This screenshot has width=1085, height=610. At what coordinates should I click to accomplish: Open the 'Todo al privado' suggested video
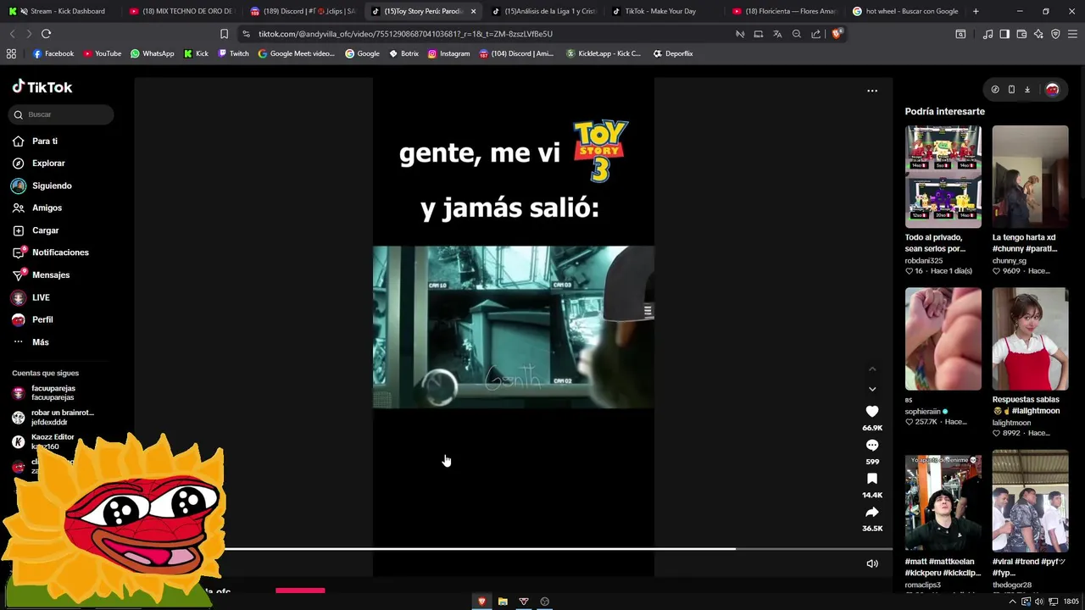coord(943,176)
